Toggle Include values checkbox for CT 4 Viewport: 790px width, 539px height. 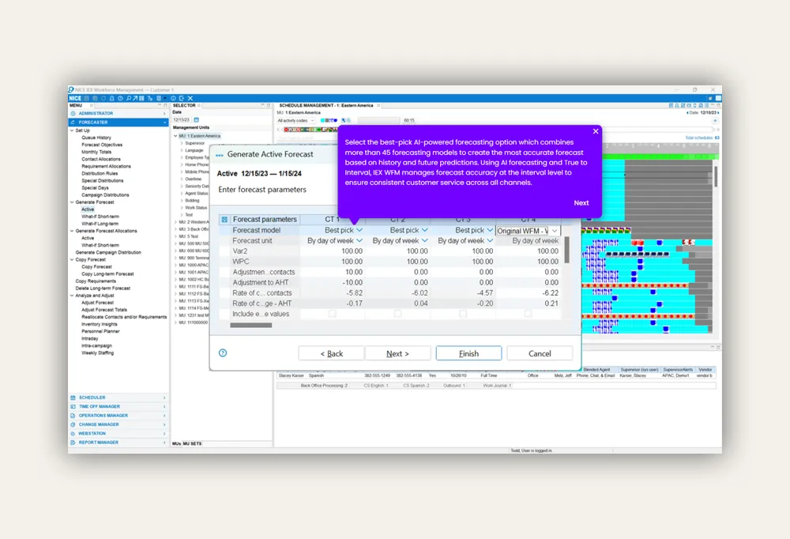pos(528,314)
